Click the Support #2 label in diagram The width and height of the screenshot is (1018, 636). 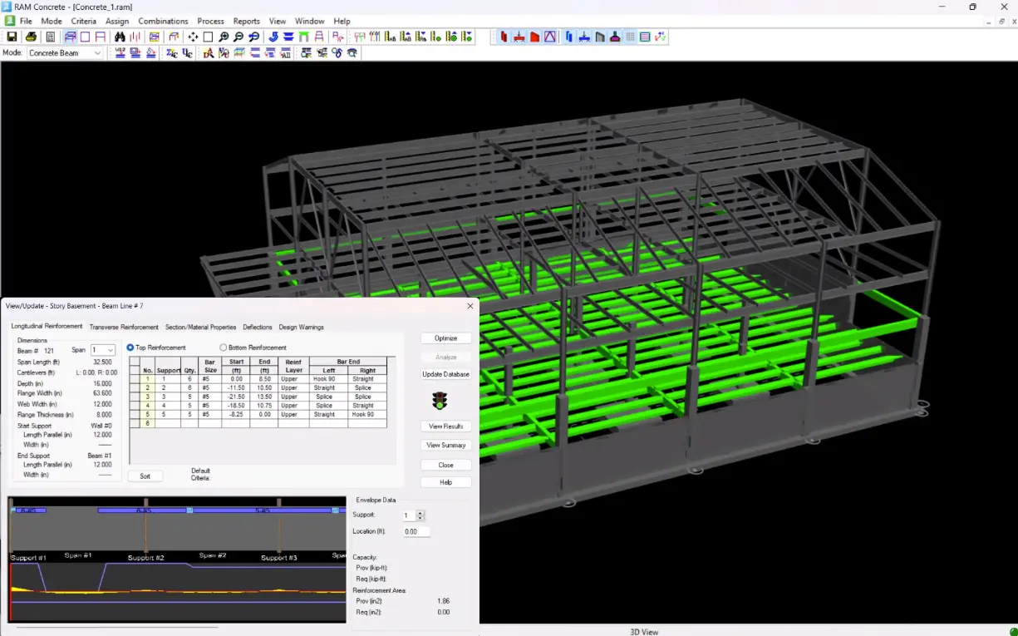(146, 558)
